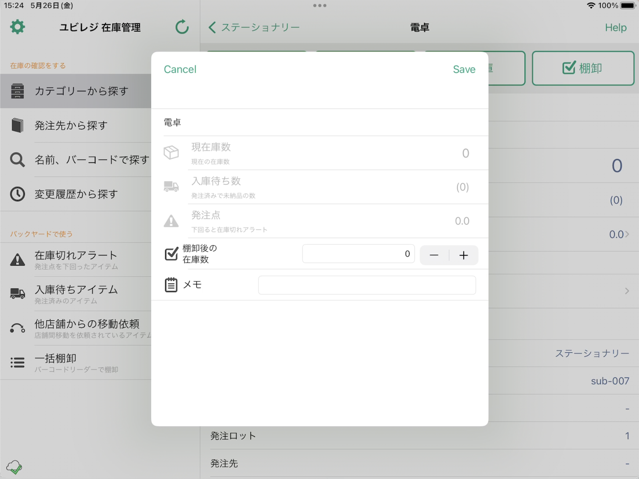The height and width of the screenshot is (479, 639).
Task: Cancel the stocktaking dialog
Action: click(x=180, y=69)
